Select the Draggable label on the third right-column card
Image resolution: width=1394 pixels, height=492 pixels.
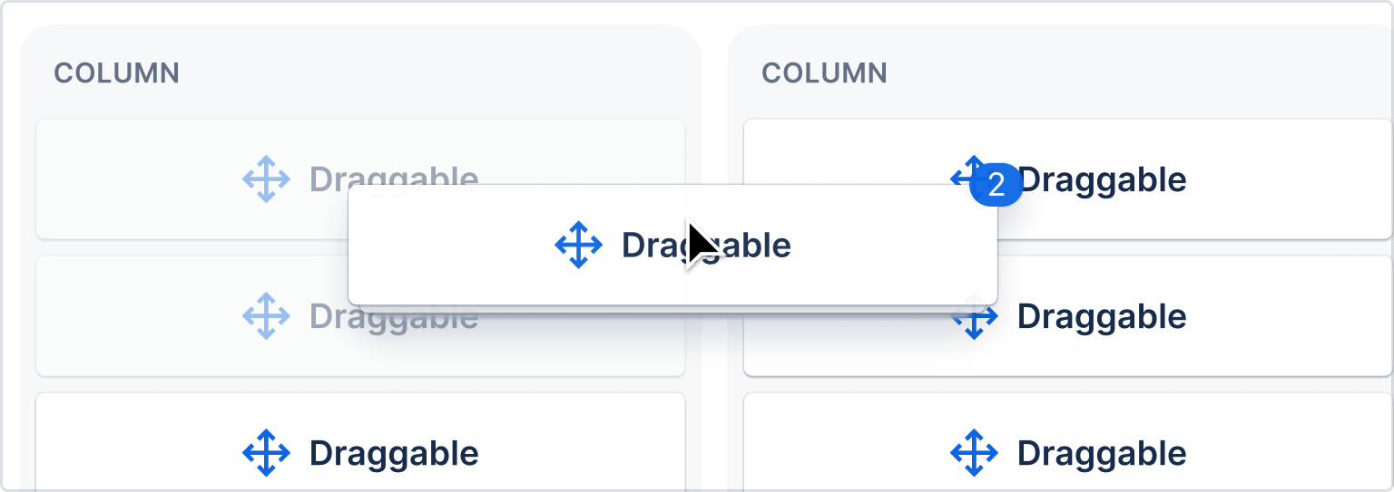pyautogui.click(x=1102, y=453)
